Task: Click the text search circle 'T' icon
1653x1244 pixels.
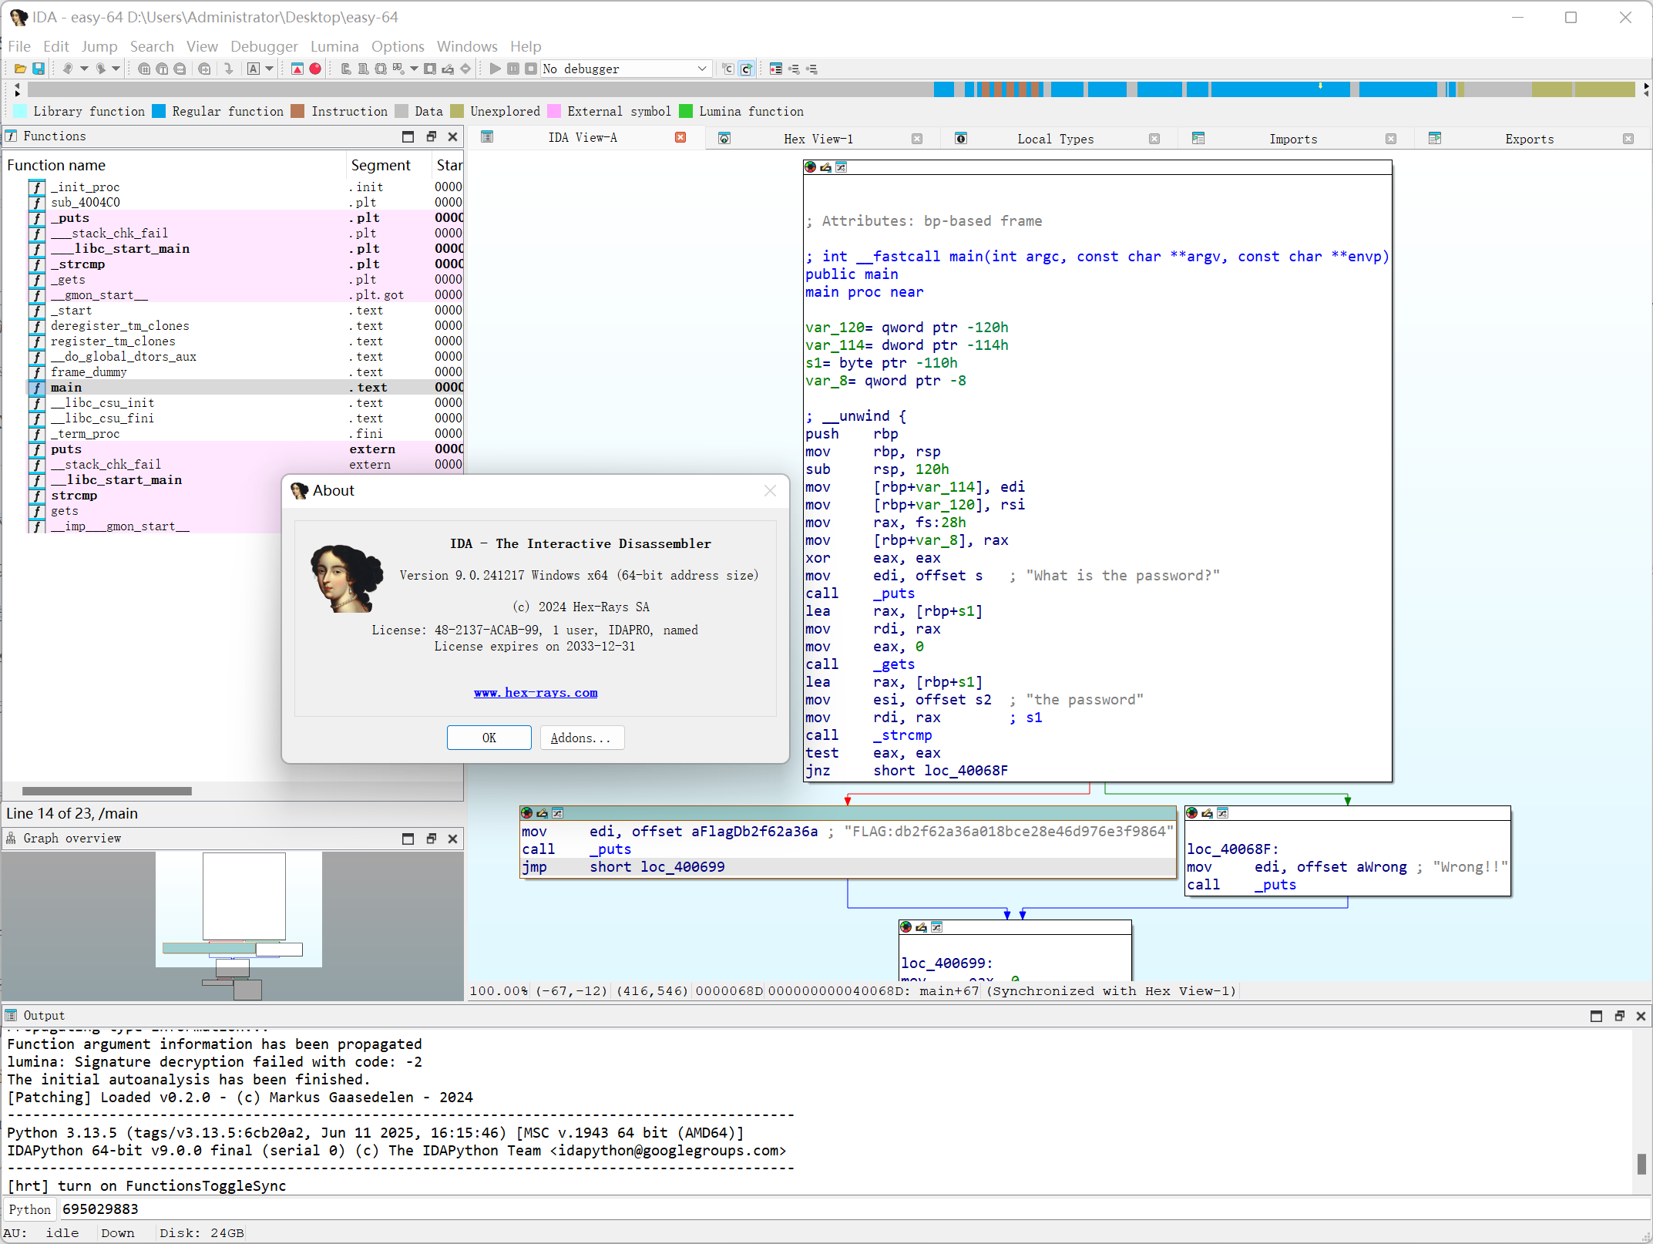Action: [162, 69]
